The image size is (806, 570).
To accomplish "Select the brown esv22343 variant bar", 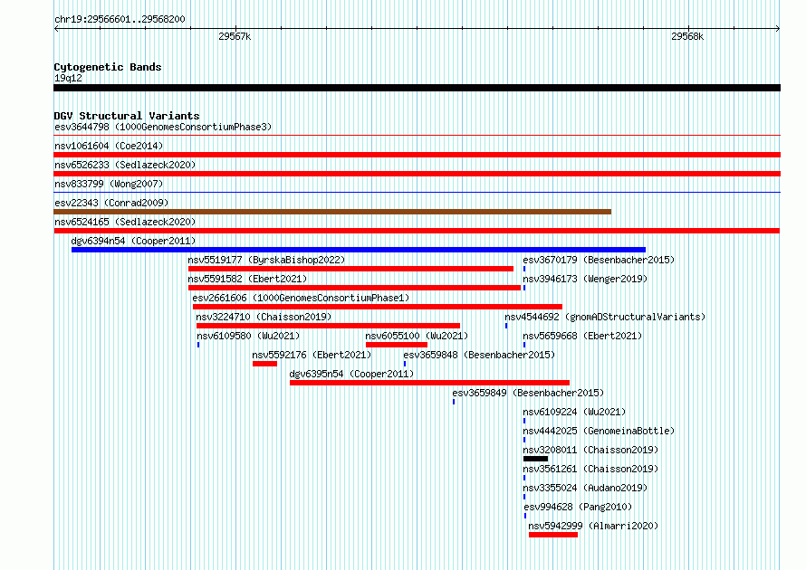I will point(332,212).
